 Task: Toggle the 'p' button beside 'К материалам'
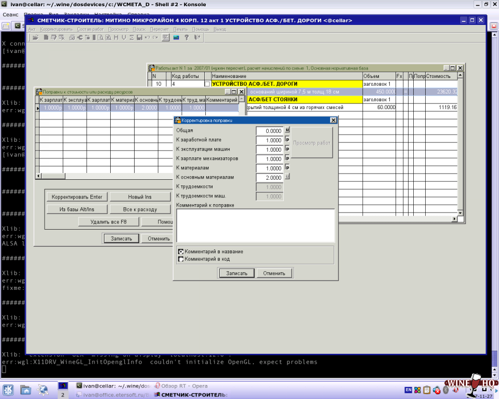coord(287,168)
